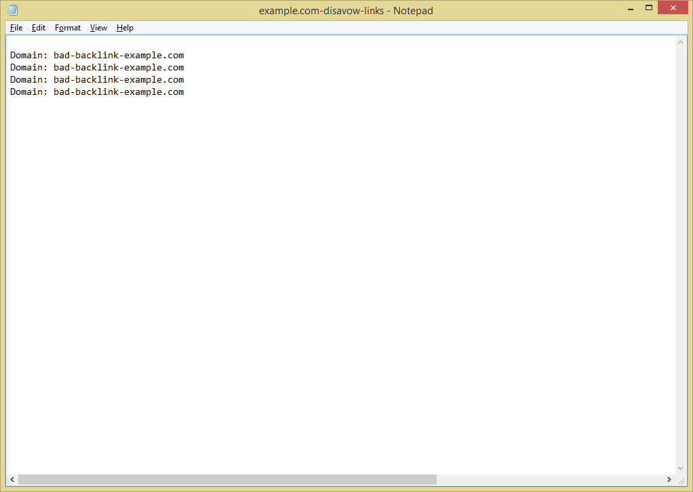
Task: Maximize the Notepad window
Action: pos(649,8)
